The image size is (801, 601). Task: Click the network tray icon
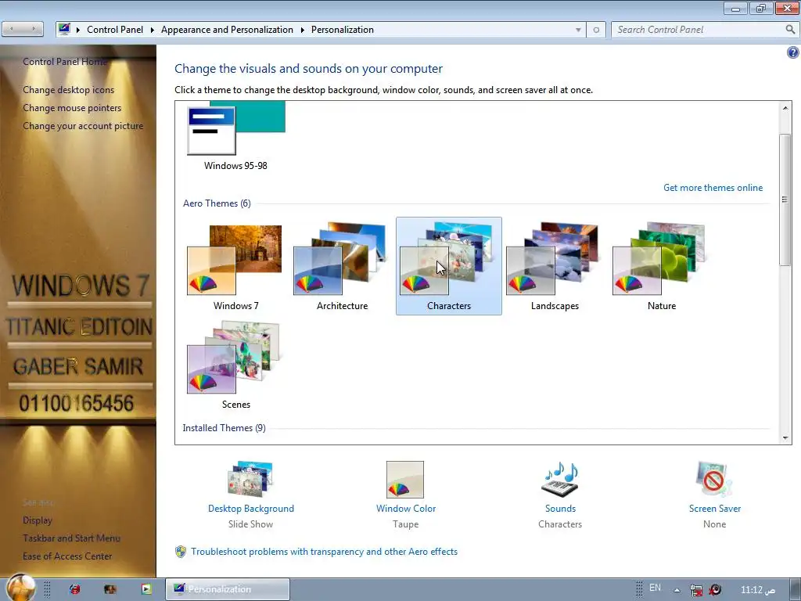tap(695, 590)
